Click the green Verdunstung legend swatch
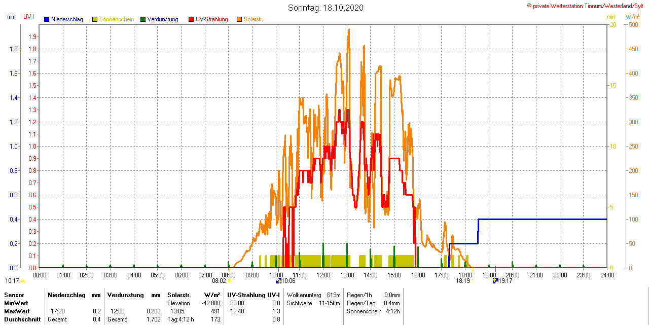The width and height of the screenshot is (649, 325). (143, 19)
